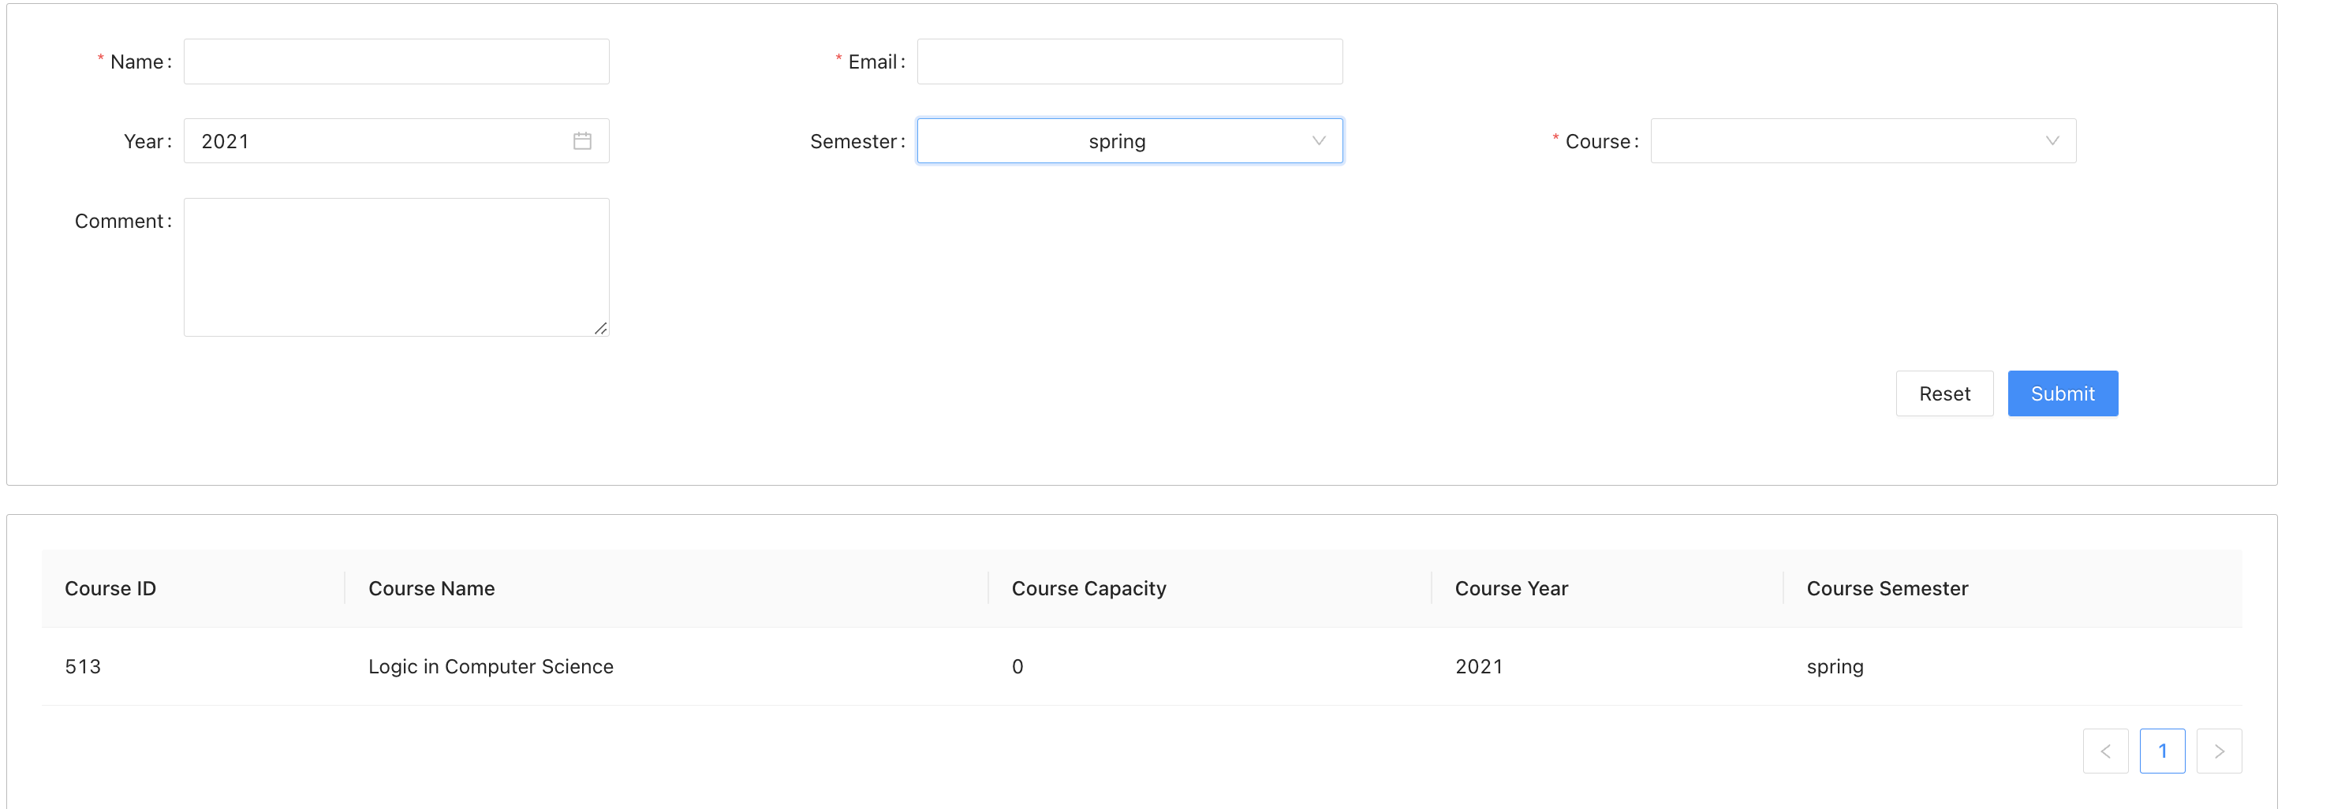Click inside the Email input field

(x=1129, y=61)
